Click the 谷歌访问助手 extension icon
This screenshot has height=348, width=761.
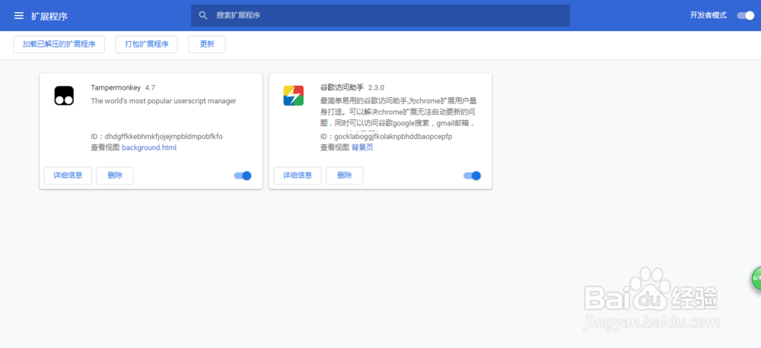(x=294, y=96)
